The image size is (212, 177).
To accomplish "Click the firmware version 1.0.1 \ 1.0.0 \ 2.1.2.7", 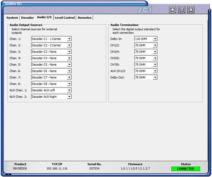I will point(135,169).
